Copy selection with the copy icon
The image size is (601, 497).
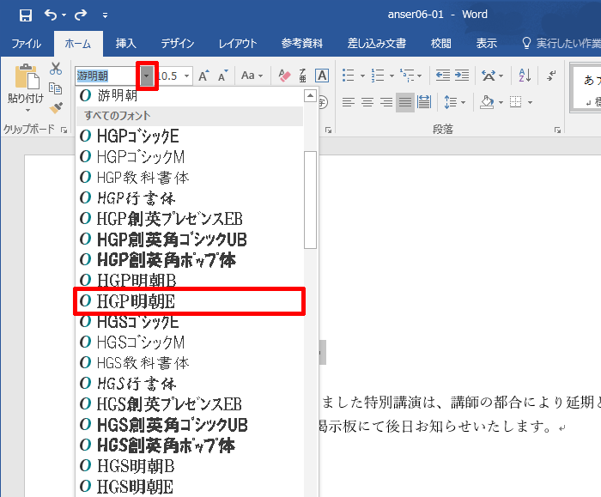[x=56, y=88]
